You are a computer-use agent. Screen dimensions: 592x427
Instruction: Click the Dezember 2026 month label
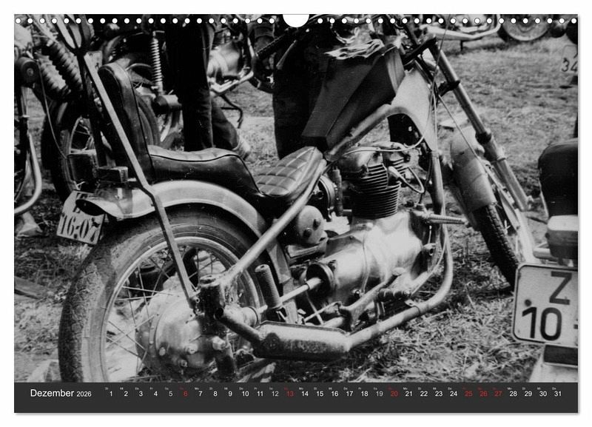point(61,394)
